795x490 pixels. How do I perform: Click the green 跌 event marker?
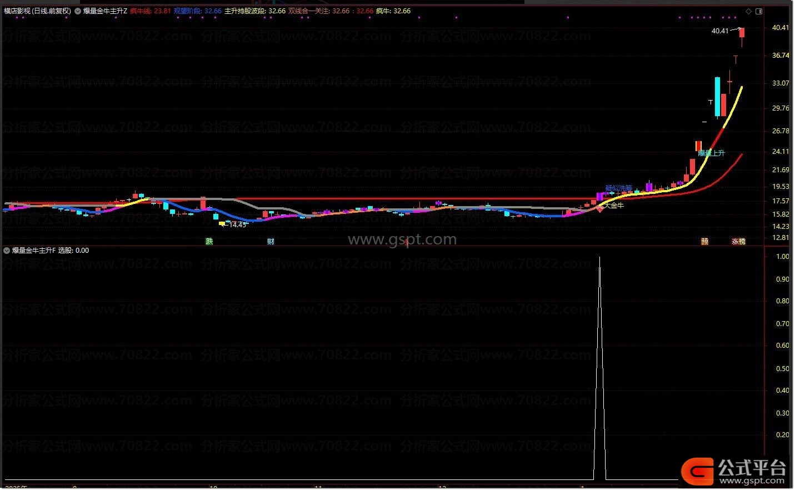(x=209, y=241)
